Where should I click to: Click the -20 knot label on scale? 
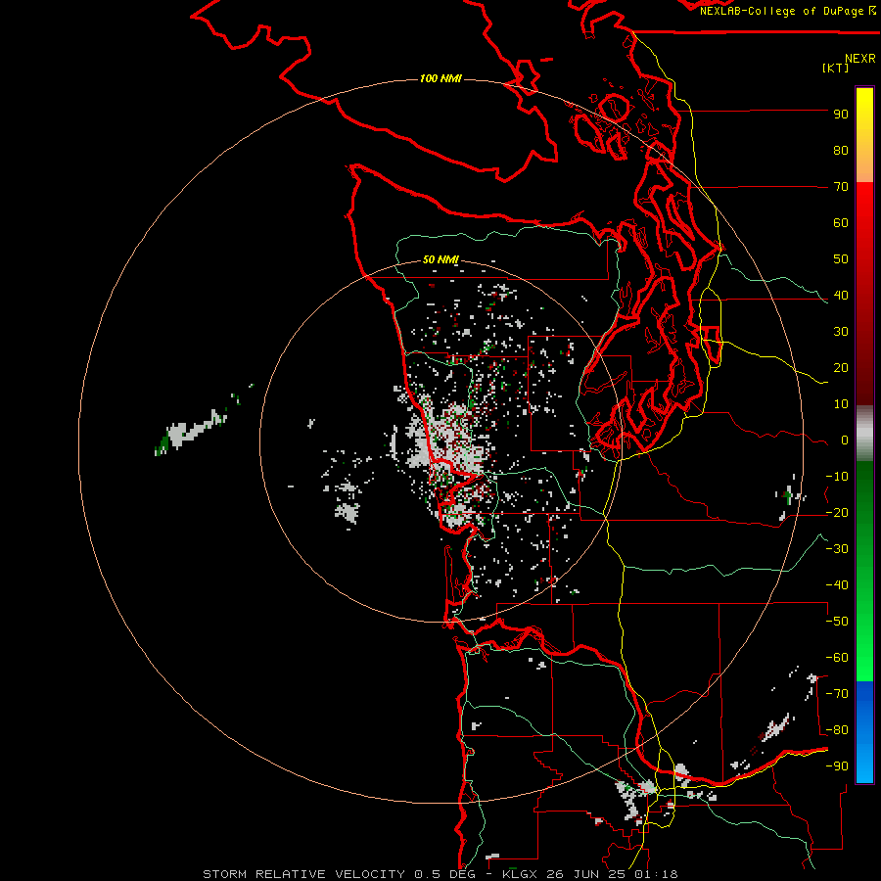[x=837, y=512]
